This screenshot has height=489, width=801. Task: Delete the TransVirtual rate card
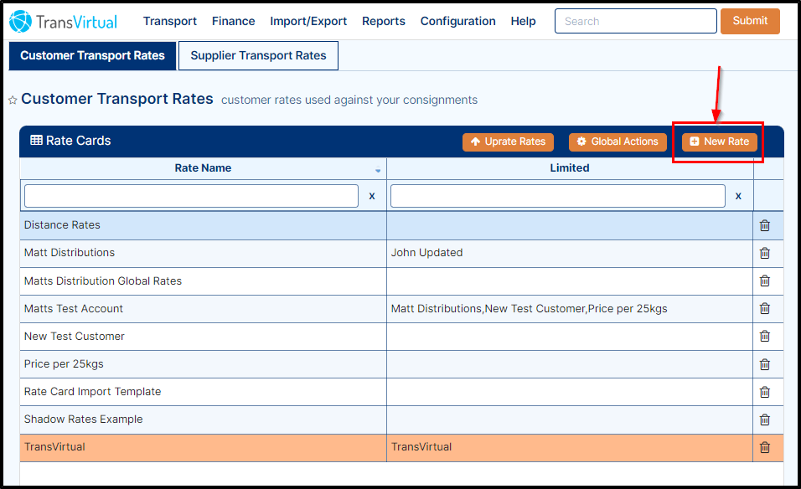click(765, 447)
